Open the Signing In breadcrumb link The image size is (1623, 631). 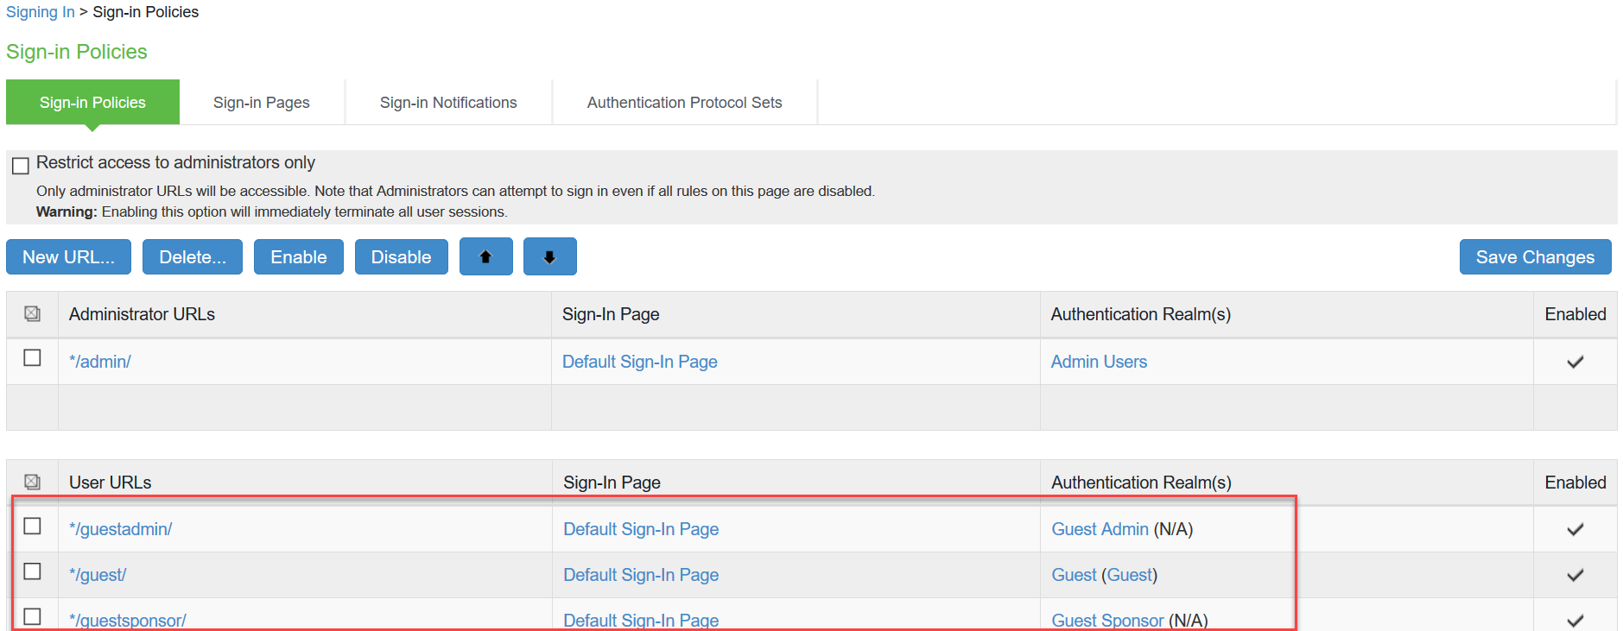[x=40, y=12]
